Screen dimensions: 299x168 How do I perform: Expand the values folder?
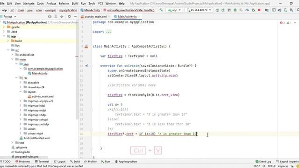(x=21, y=129)
